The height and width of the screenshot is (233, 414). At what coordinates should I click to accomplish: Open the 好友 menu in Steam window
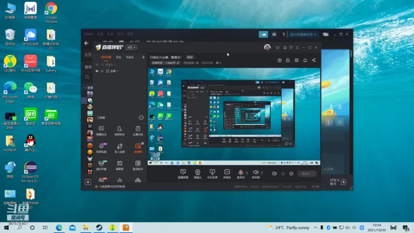[110, 34]
